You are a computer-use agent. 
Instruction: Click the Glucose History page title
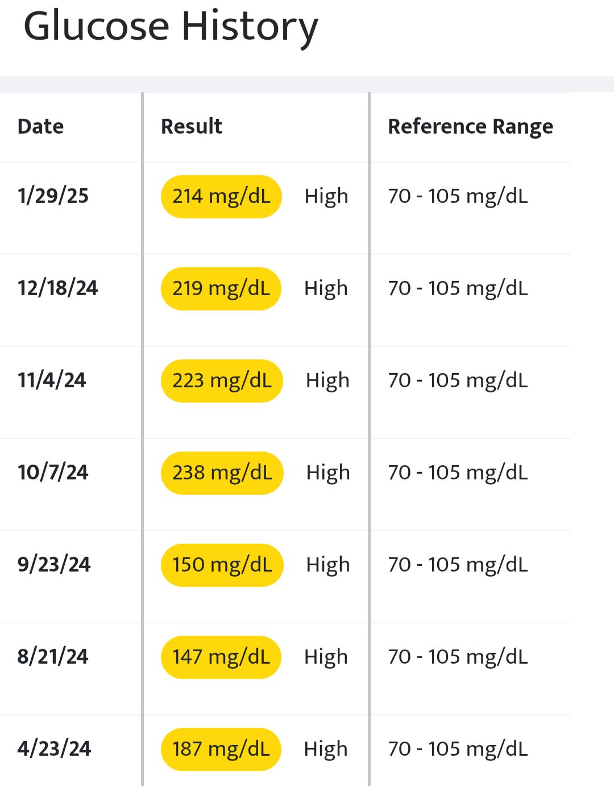pyautogui.click(x=171, y=27)
